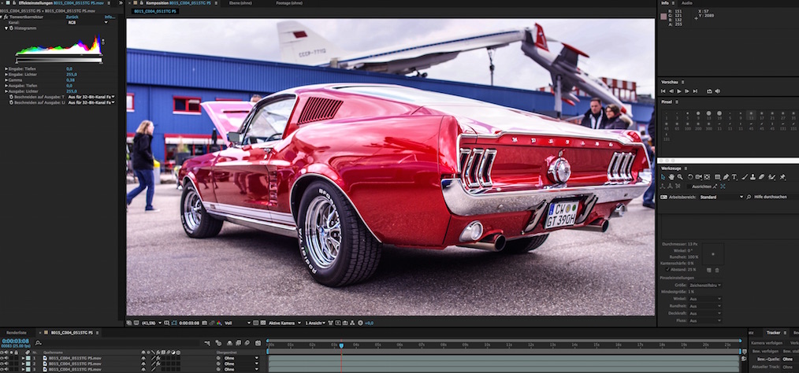Toggle stopwatch for Beschneiden auf Ausgabe: T
Screen dimensions: 799x373
point(11,97)
